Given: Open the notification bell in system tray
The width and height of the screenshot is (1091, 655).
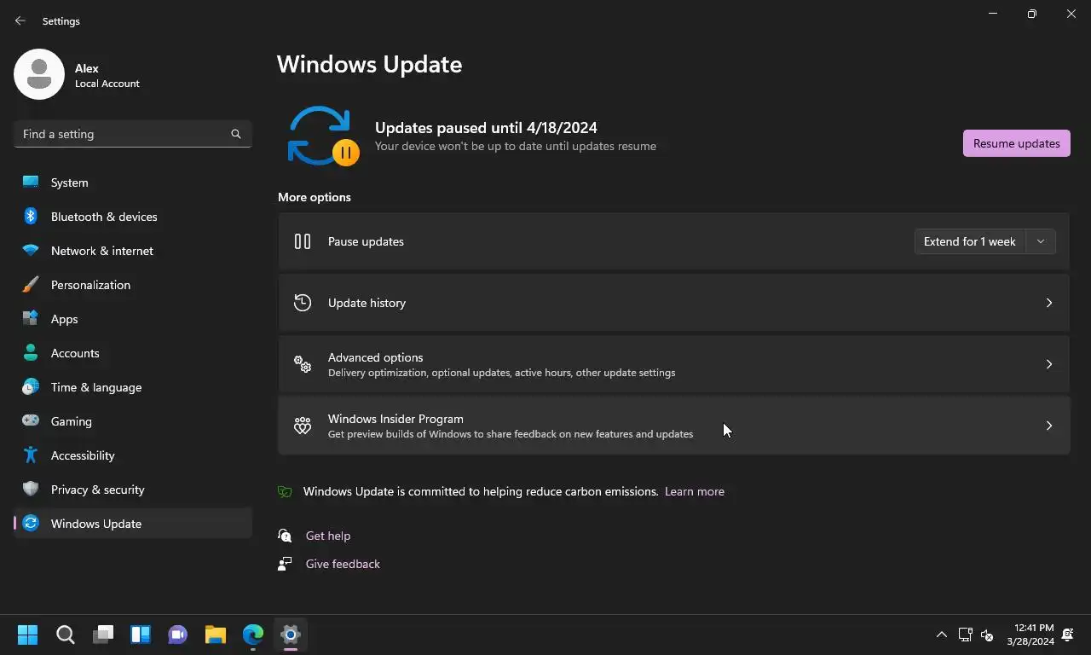Looking at the screenshot, I should tap(1068, 635).
